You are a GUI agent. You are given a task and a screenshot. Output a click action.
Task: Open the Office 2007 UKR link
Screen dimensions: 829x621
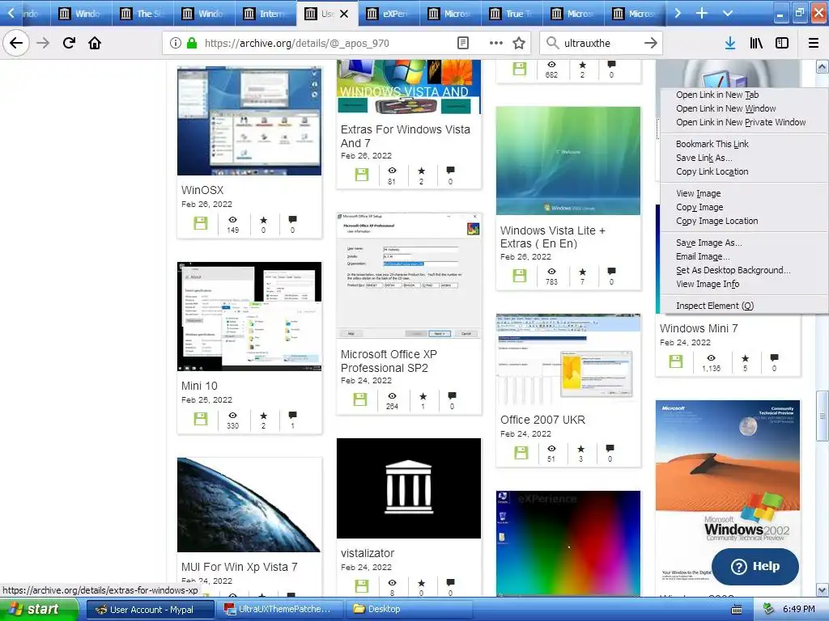[x=542, y=420]
